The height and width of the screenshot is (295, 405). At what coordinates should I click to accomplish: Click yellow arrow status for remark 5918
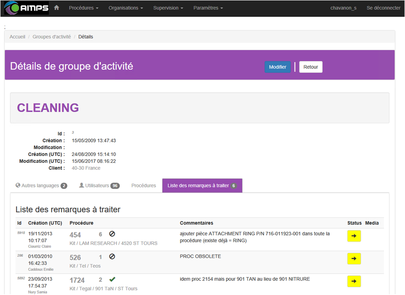(354, 236)
